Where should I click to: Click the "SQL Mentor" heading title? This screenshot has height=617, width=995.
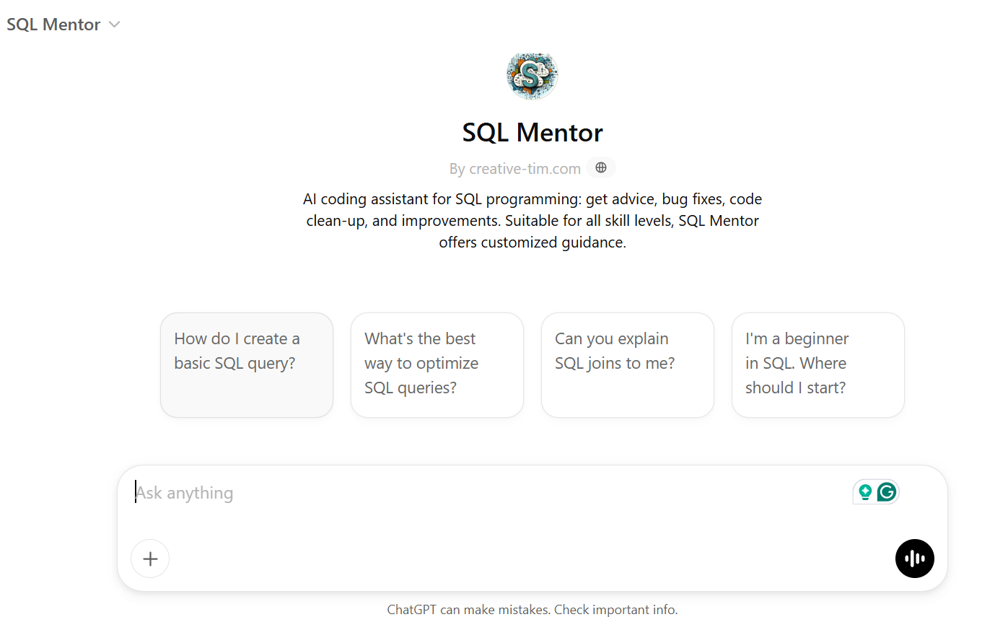pos(532,132)
